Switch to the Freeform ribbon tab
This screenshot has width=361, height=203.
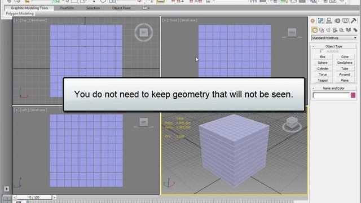67,8
